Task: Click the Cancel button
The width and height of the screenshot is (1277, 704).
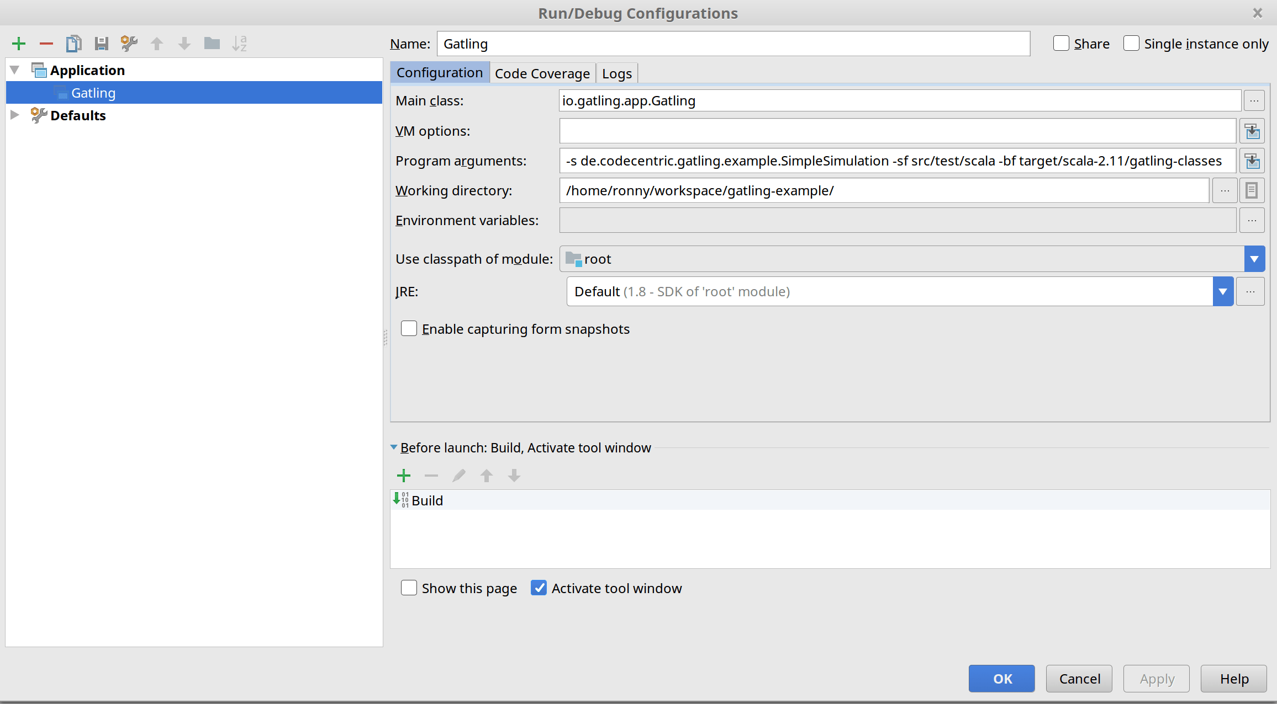Action: pyautogui.click(x=1079, y=679)
